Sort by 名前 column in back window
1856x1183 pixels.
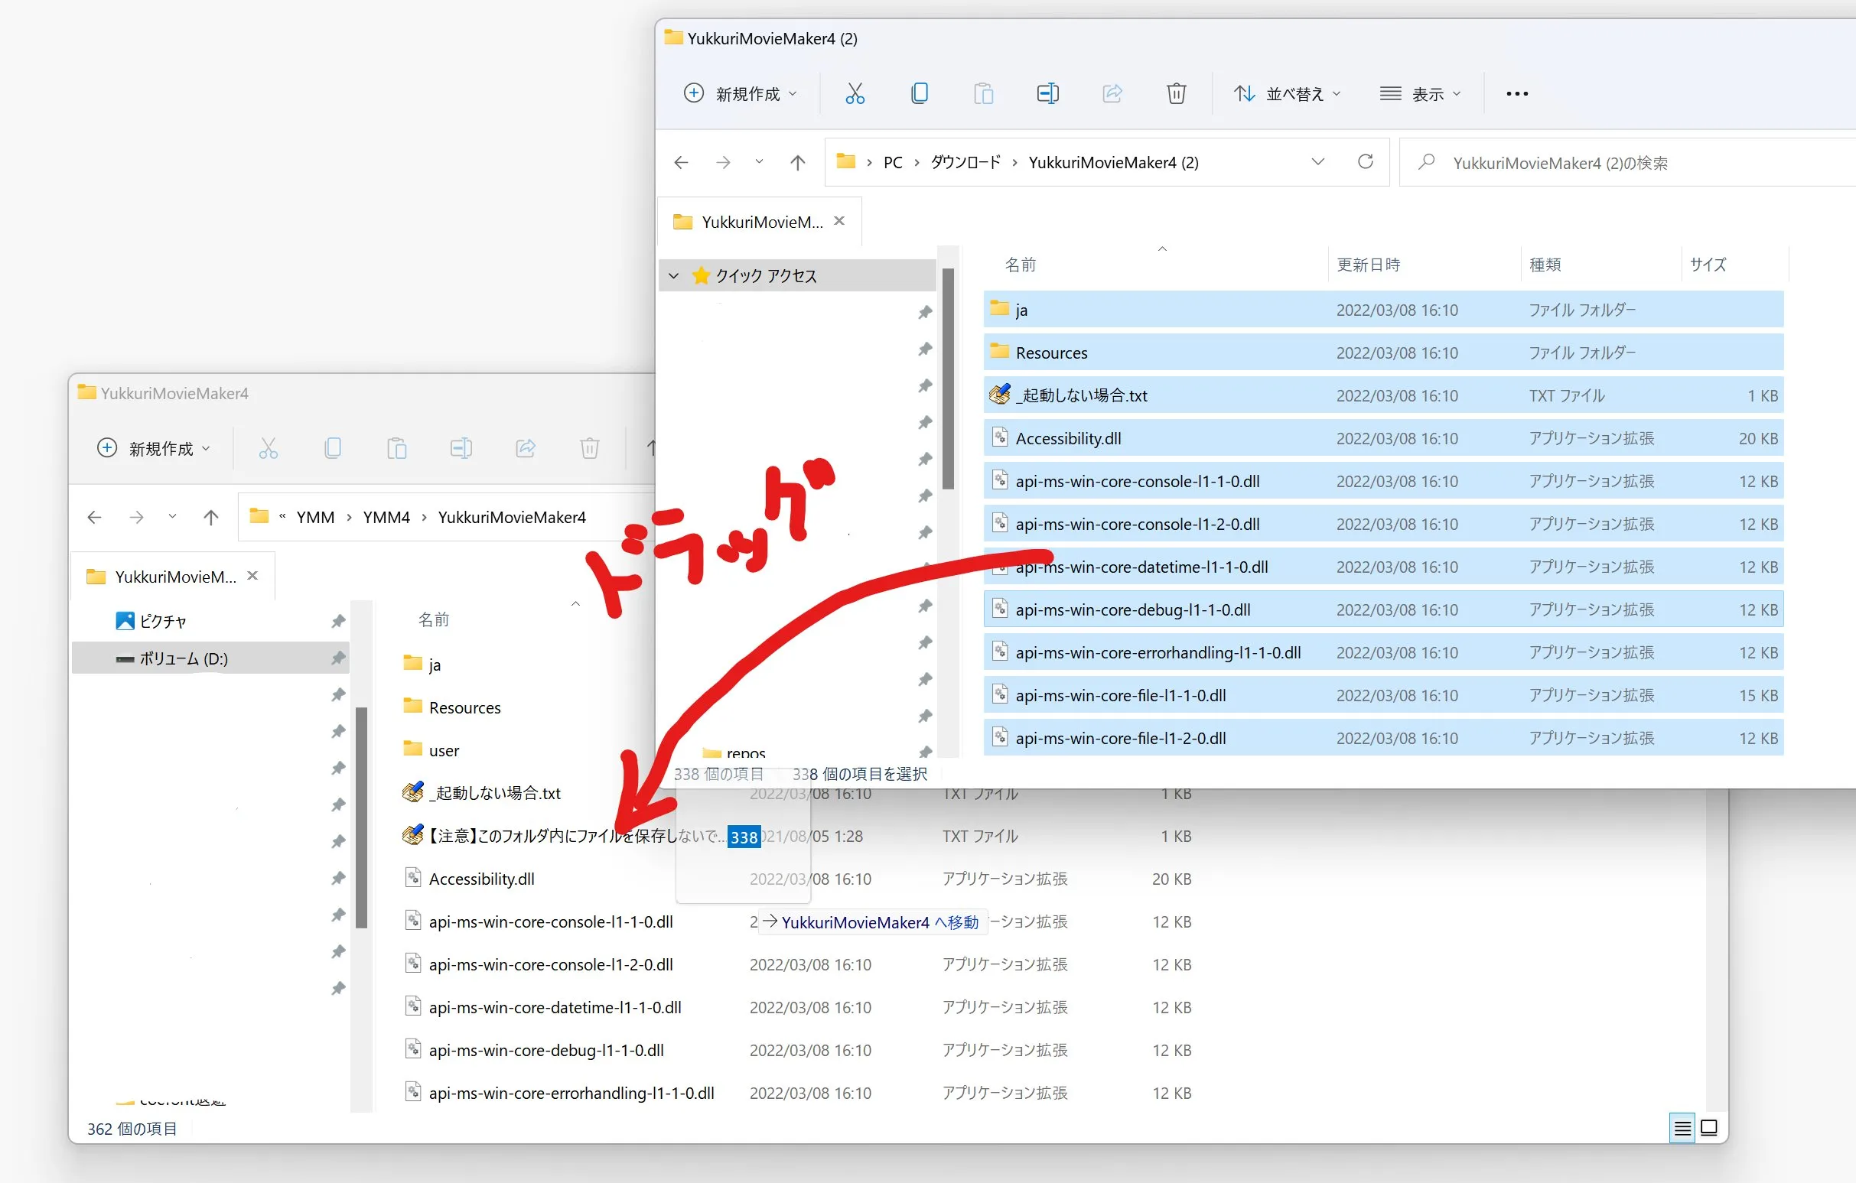[x=433, y=620]
